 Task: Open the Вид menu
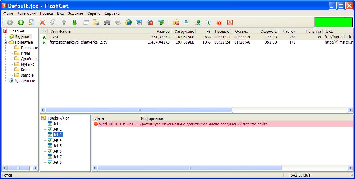tap(60, 13)
